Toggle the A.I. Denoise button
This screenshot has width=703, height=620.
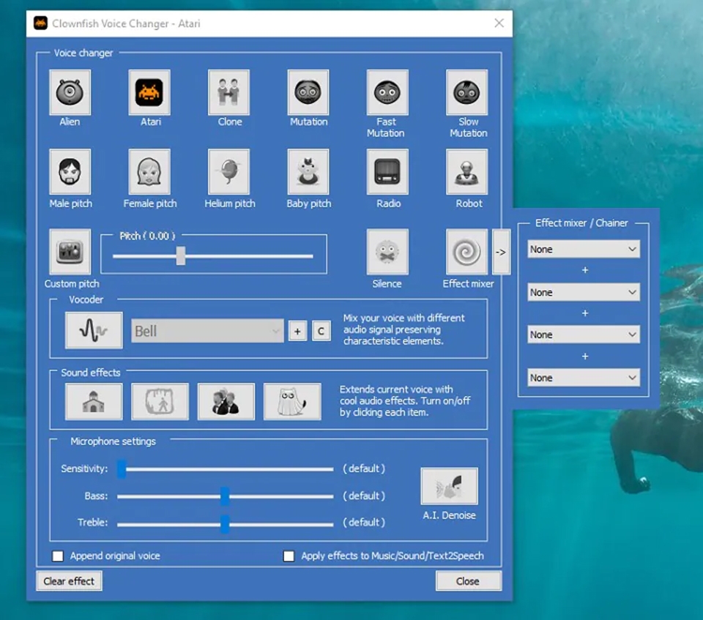pyautogui.click(x=449, y=486)
